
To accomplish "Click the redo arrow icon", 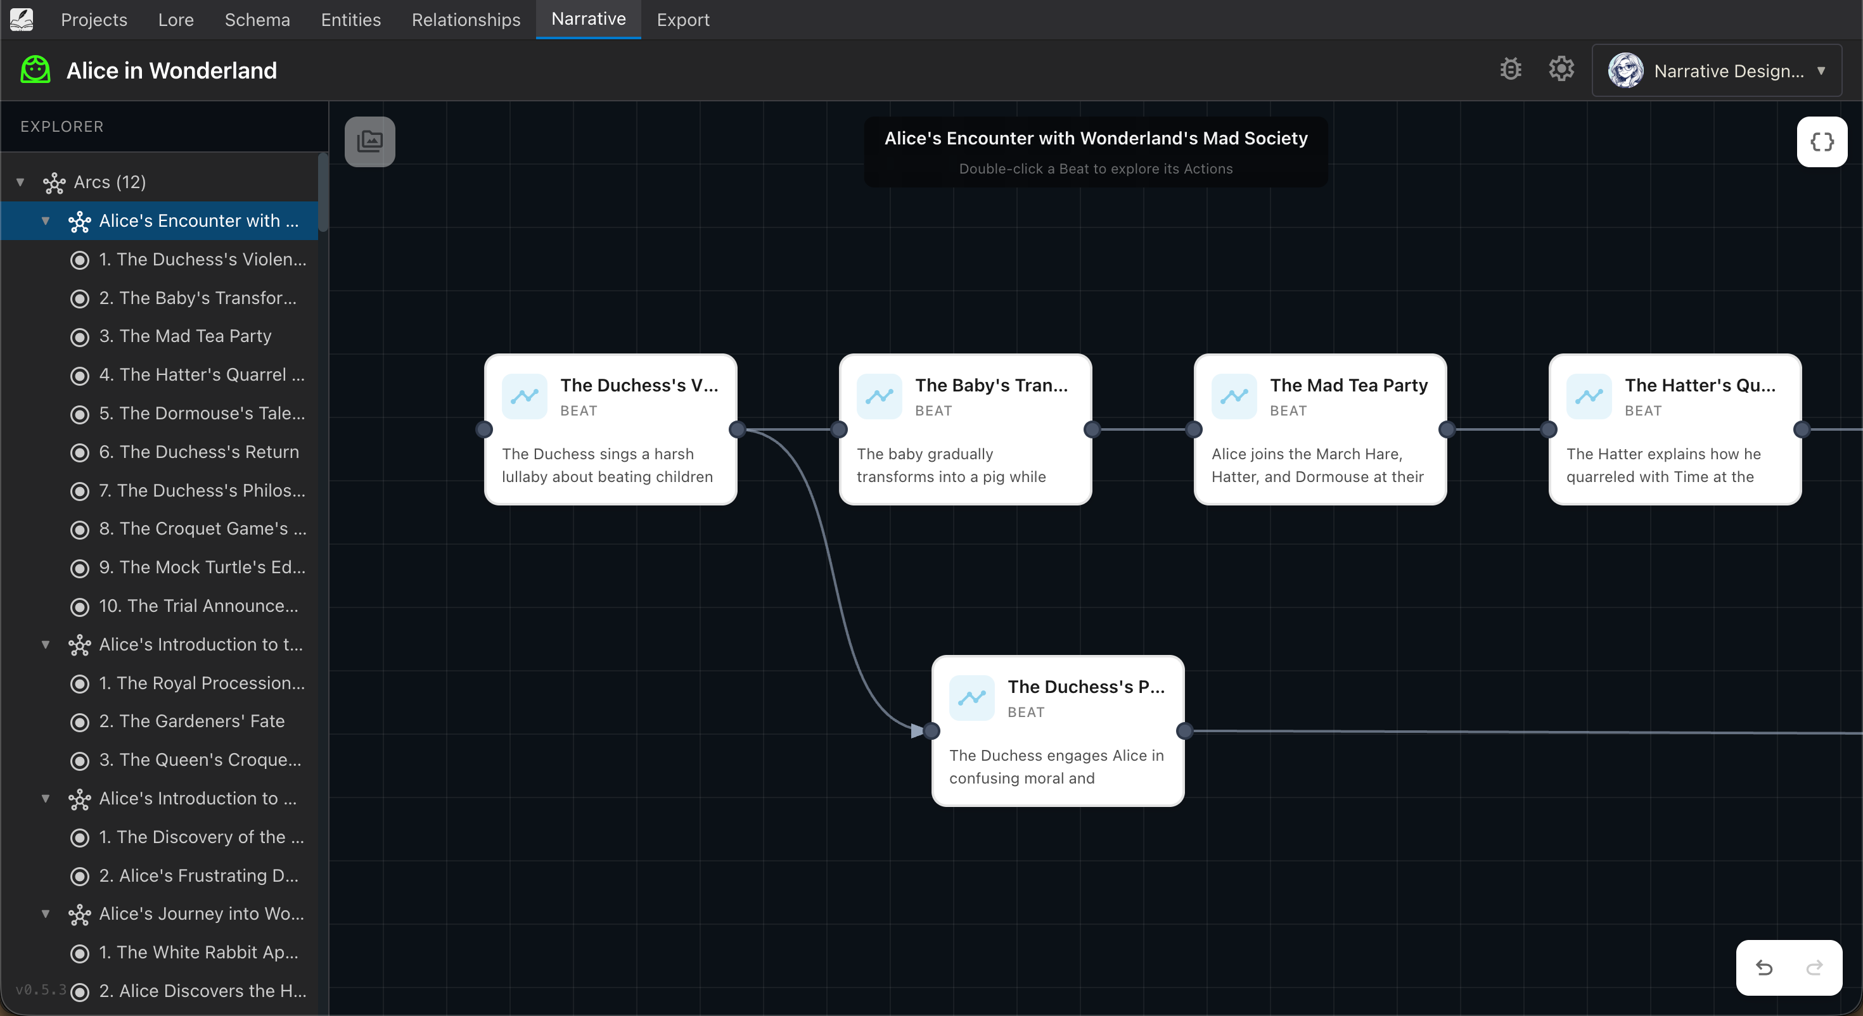I will (1816, 968).
